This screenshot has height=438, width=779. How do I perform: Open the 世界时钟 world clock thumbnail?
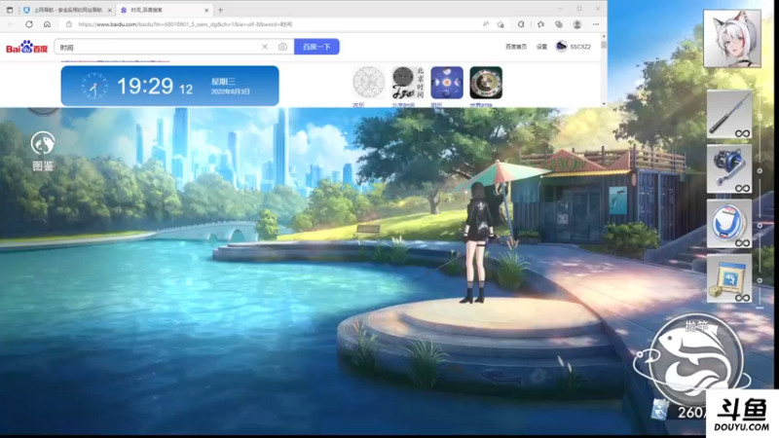pyautogui.click(x=486, y=83)
